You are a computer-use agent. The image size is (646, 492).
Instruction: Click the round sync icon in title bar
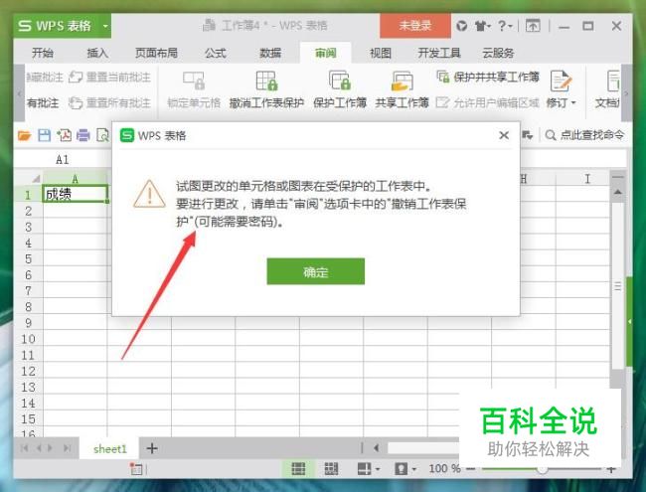pos(462,26)
